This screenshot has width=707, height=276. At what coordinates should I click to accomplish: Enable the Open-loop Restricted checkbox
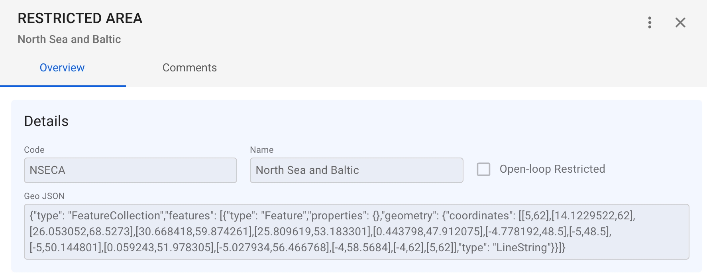point(483,169)
